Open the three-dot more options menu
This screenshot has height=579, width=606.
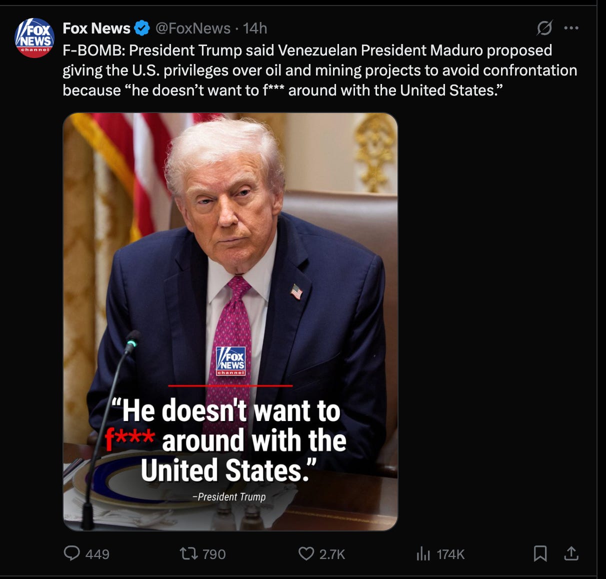tap(571, 28)
